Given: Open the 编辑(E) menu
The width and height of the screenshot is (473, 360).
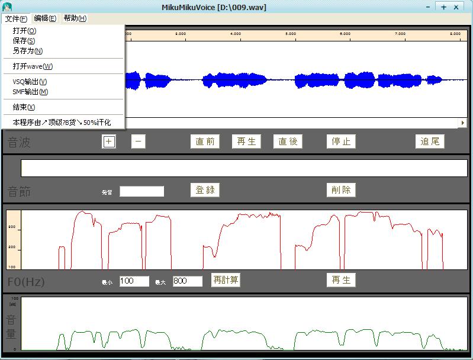Looking at the screenshot, I should pyautogui.click(x=45, y=19).
